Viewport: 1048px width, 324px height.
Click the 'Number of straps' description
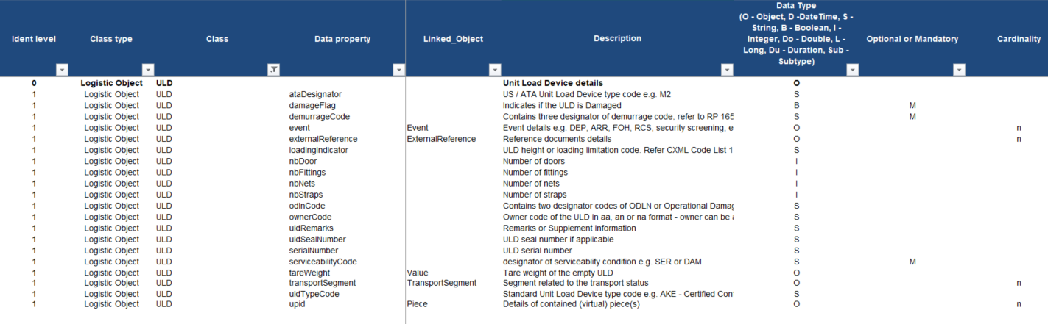tap(535, 195)
